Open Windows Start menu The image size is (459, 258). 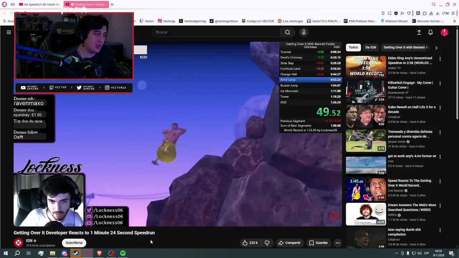5,253
